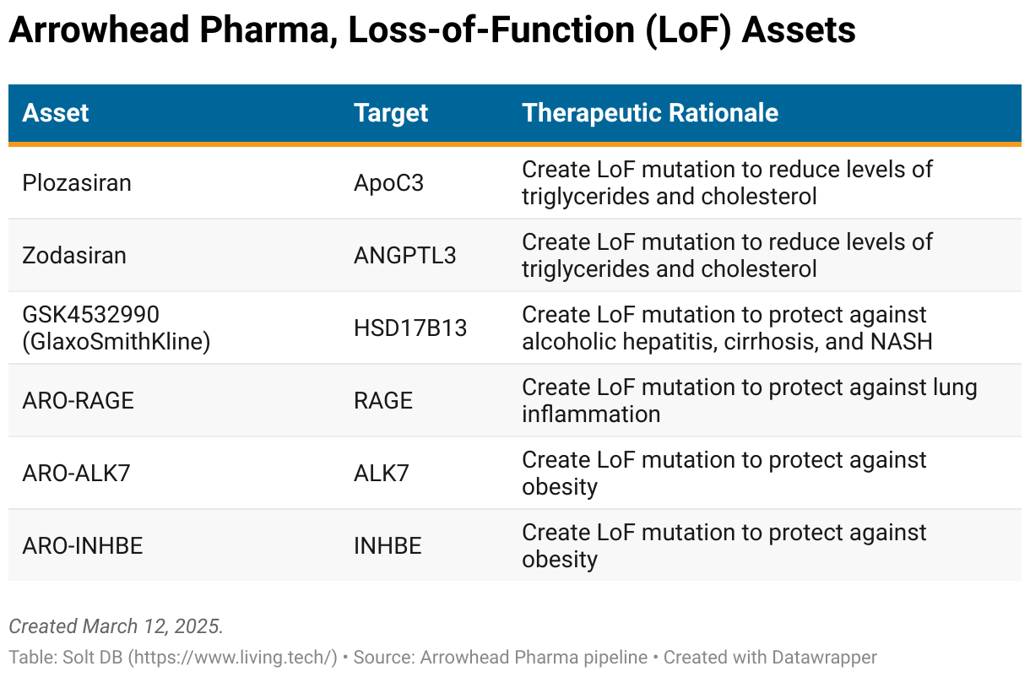Click the HSD17B13 target cell
Screen dimensions: 1030x677
410,328
